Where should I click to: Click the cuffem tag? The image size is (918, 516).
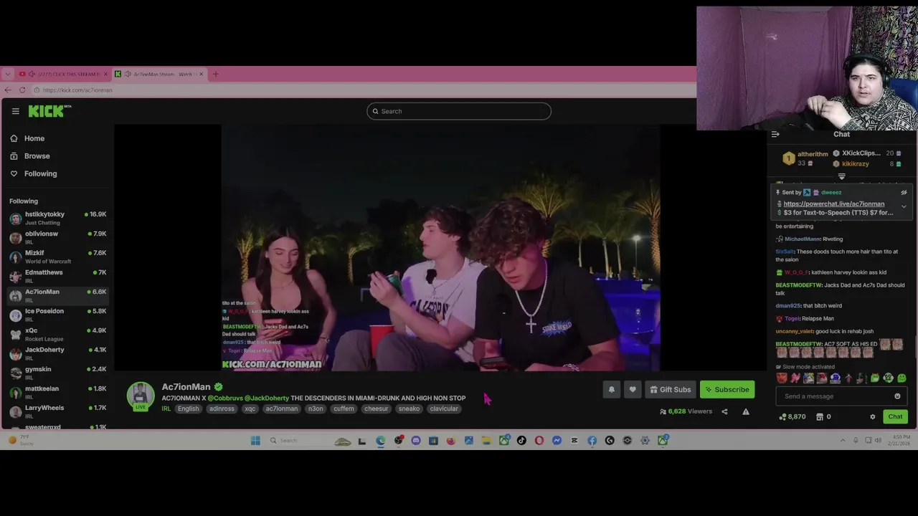pos(344,408)
